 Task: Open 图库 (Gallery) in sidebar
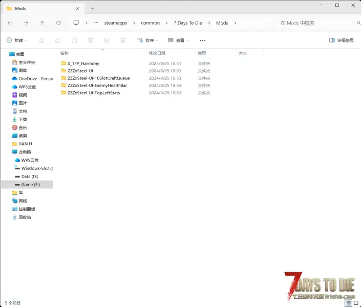pos(19,71)
